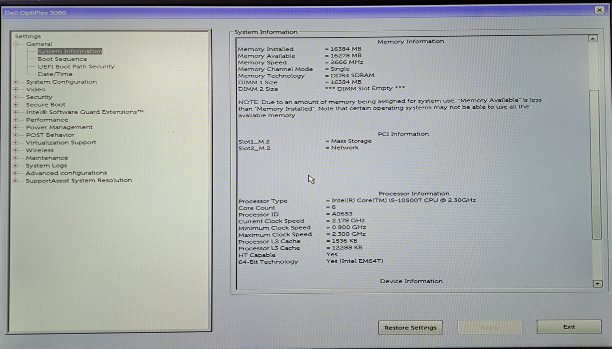Viewport: 612px width, 349px height.
Task: Select Advanced configurations label
Action: point(66,173)
